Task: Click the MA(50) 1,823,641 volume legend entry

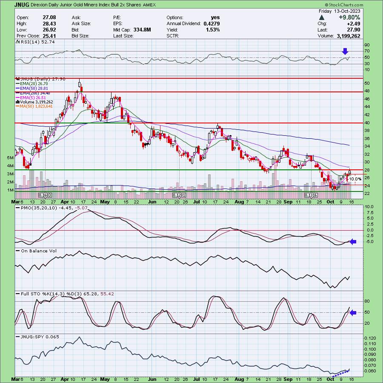Action: click(x=34, y=106)
